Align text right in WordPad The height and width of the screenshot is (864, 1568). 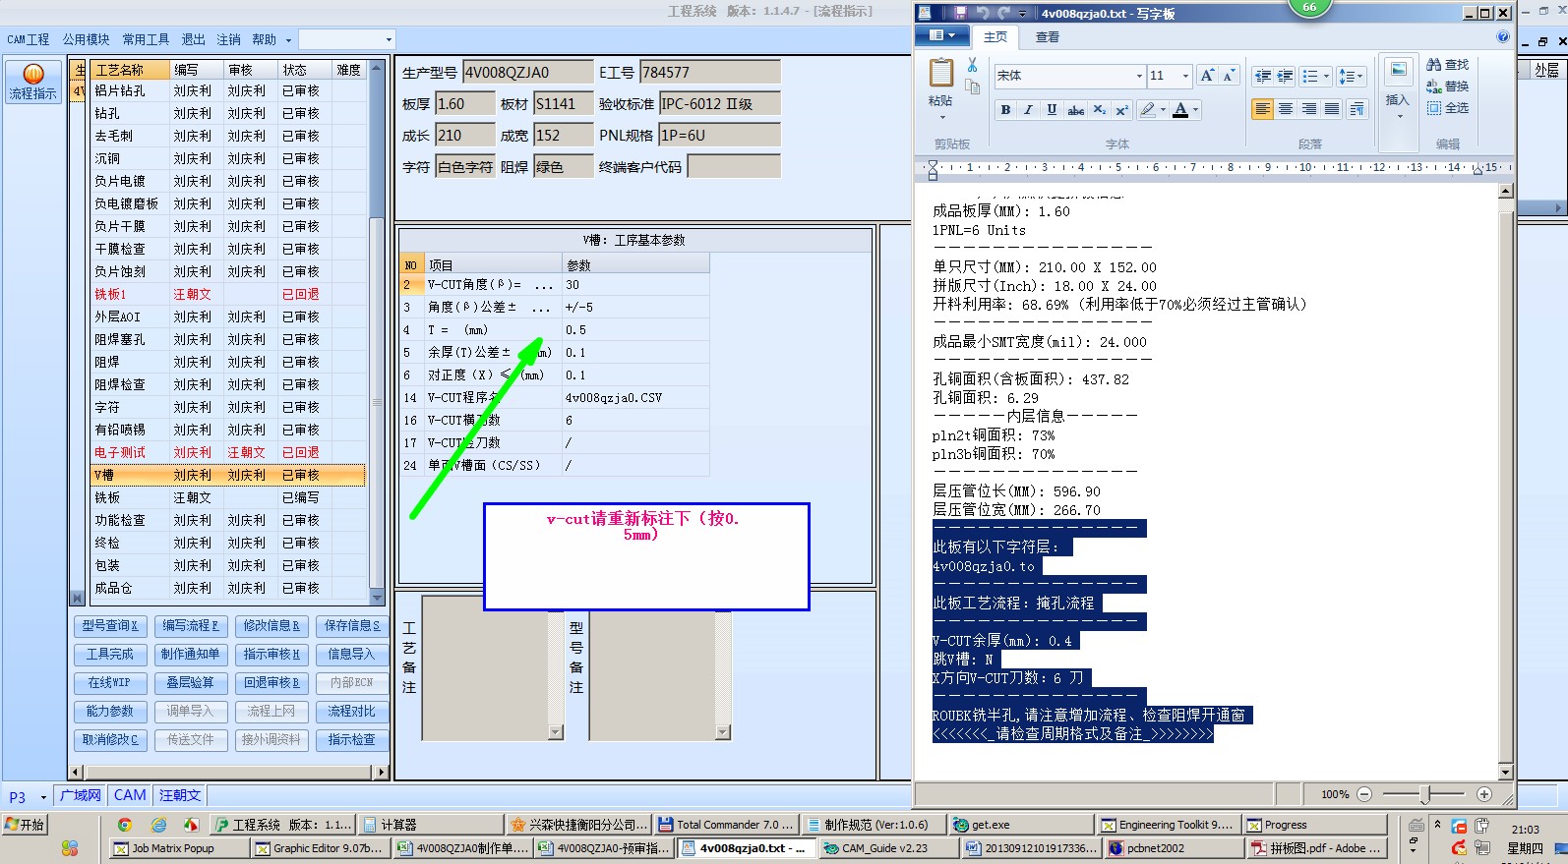click(x=1309, y=109)
